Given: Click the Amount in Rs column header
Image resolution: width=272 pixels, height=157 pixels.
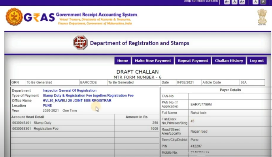Looking at the screenshot, I should click(136, 117).
